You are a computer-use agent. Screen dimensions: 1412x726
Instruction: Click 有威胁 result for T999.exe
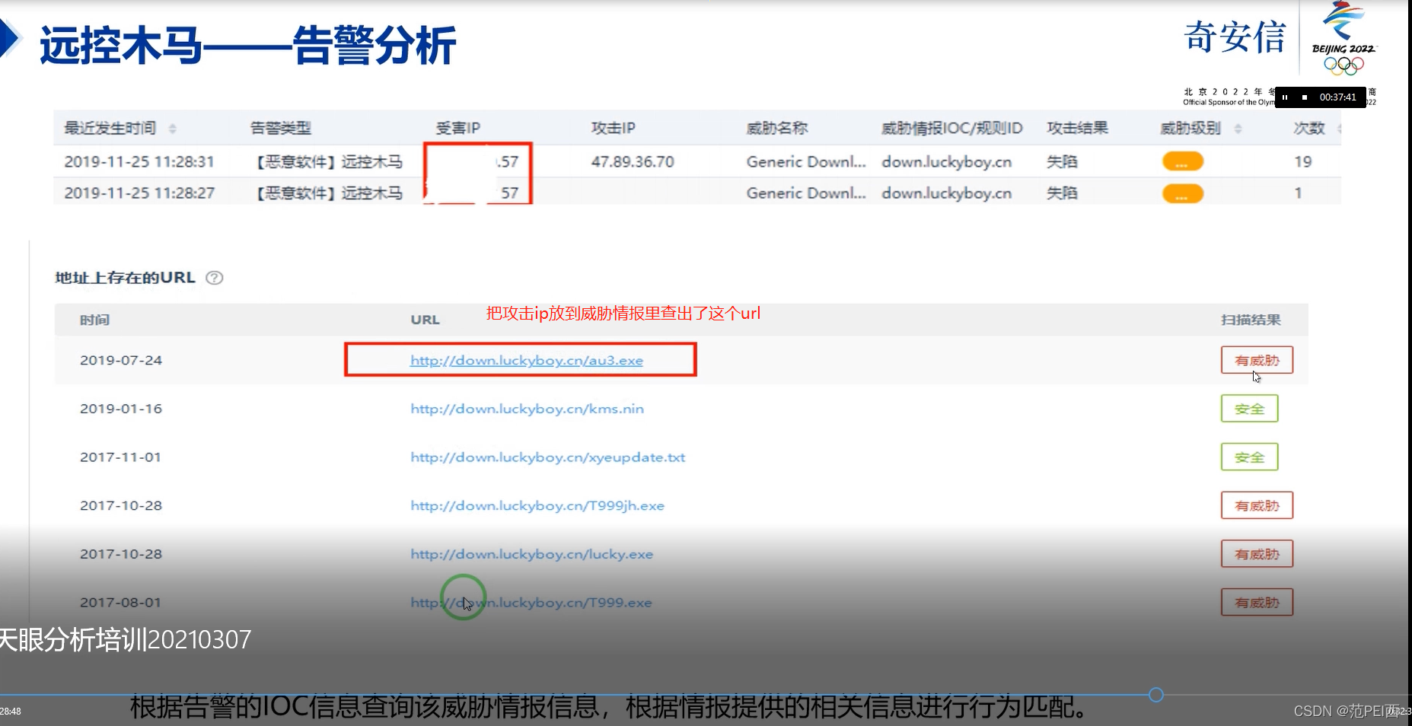[x=1257, y=602]
